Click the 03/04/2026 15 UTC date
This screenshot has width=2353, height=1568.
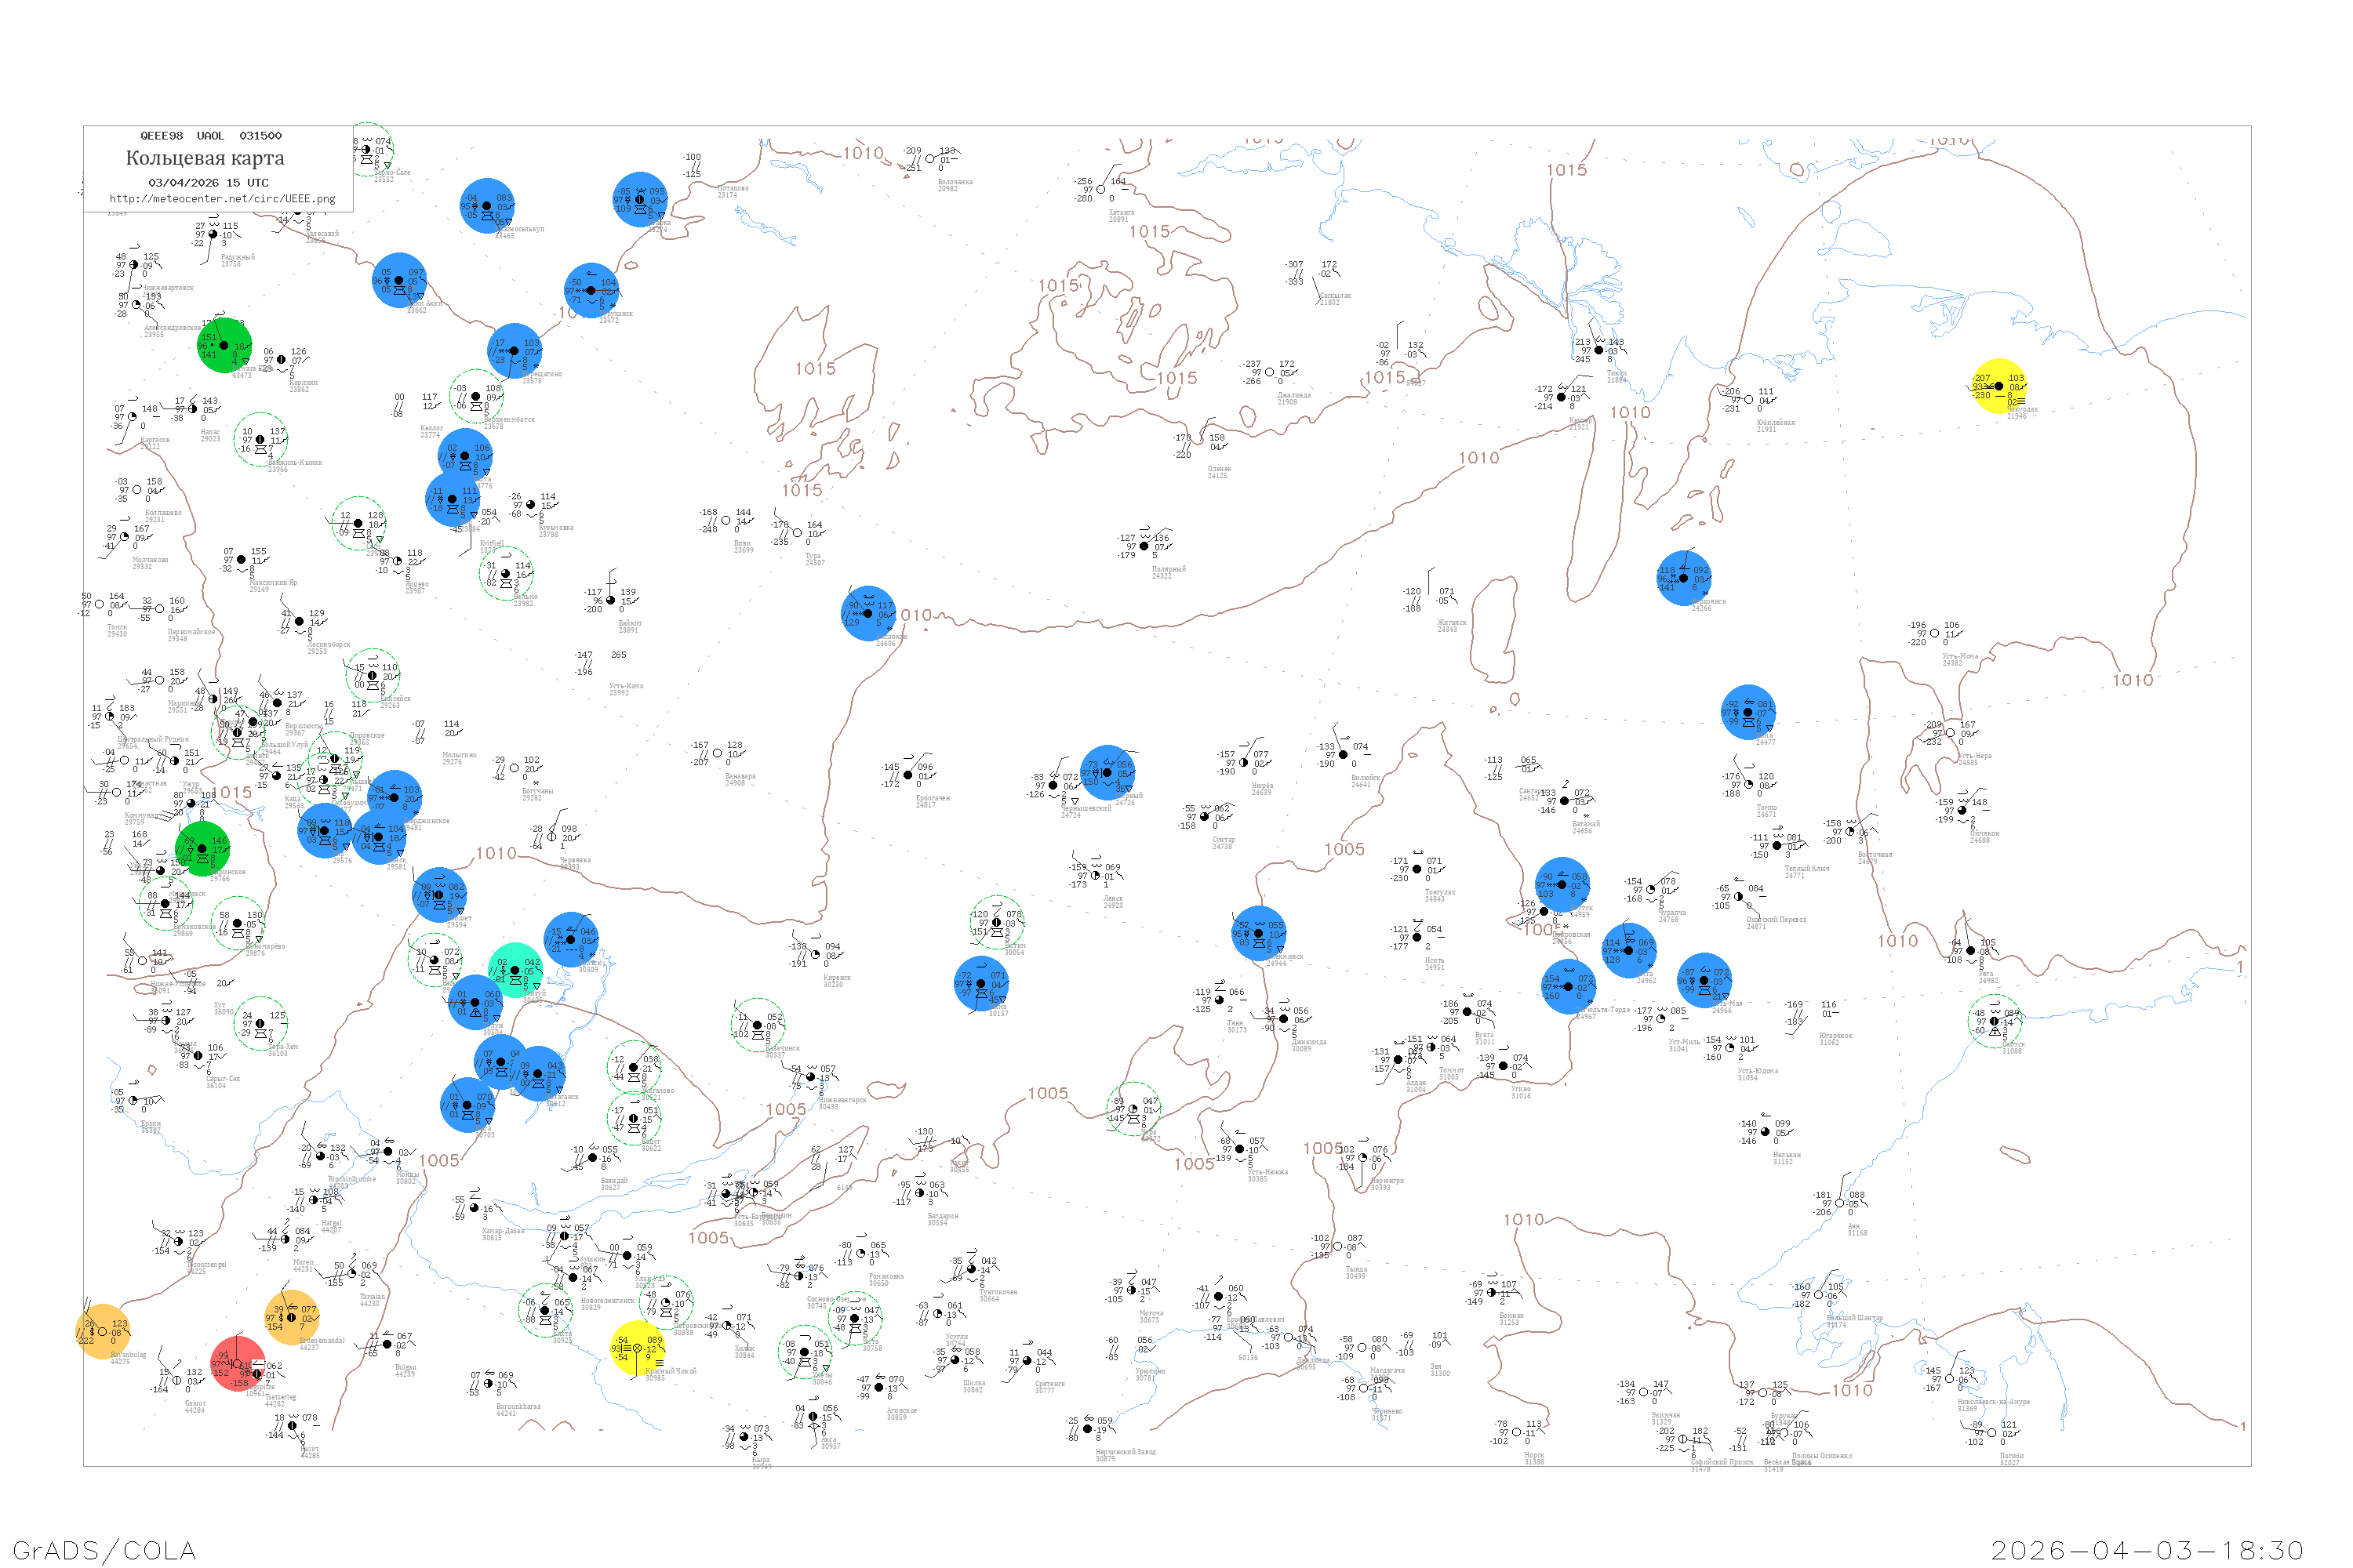[x=208, y=183]
